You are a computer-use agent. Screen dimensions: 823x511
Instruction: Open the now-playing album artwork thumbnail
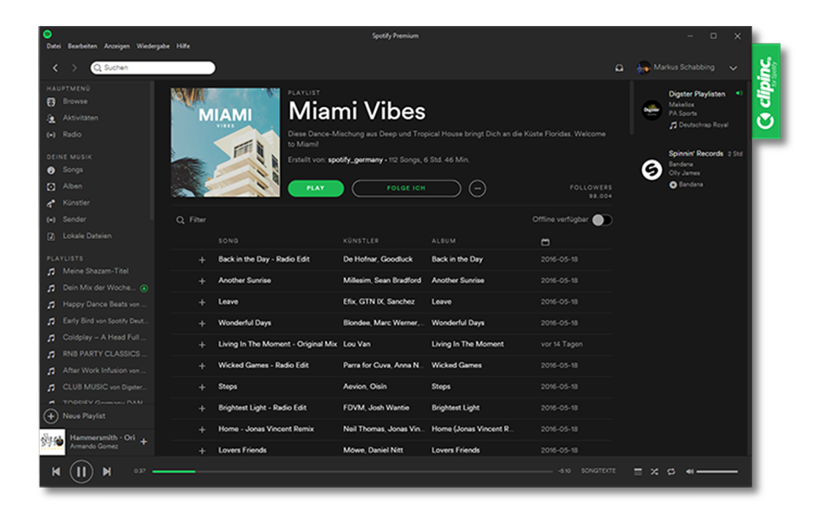click(53, 443)
